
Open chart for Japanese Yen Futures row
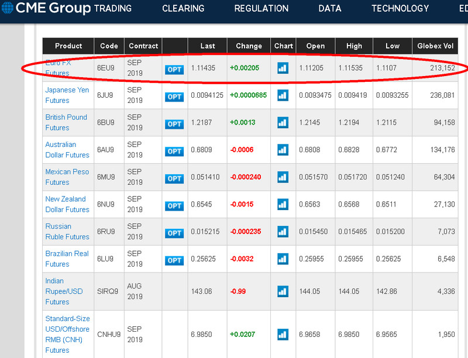tap(283, 95)
